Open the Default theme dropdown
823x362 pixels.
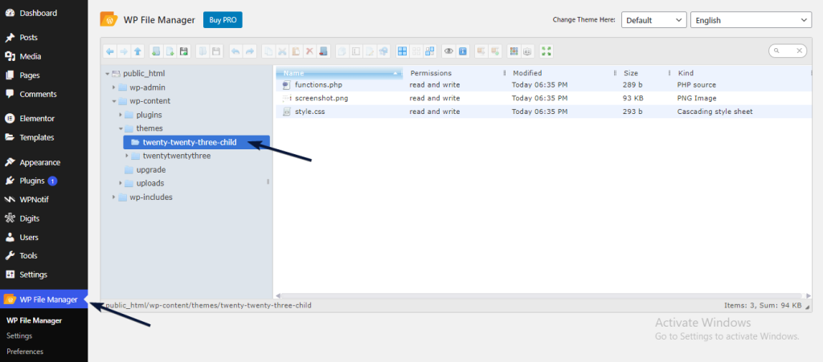(x=653, y=20)
